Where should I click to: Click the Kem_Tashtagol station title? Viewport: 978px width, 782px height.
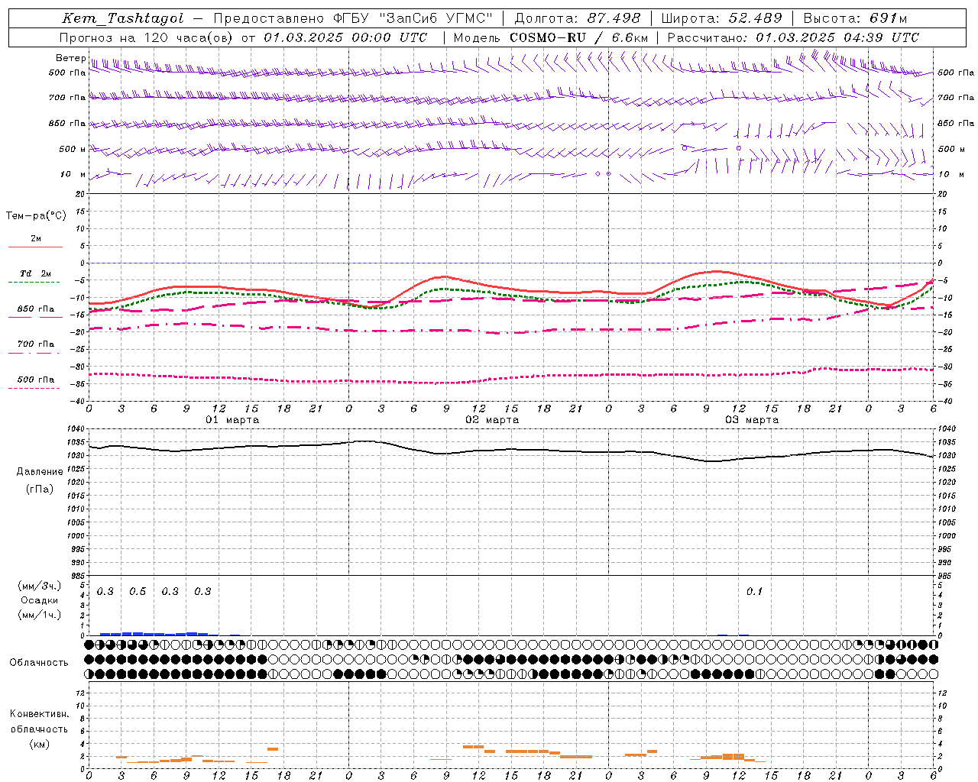pyautogui.click(x=122, y=18)
